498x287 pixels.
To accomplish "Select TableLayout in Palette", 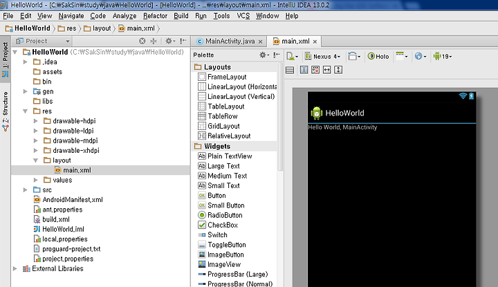I will click(221, 107).
